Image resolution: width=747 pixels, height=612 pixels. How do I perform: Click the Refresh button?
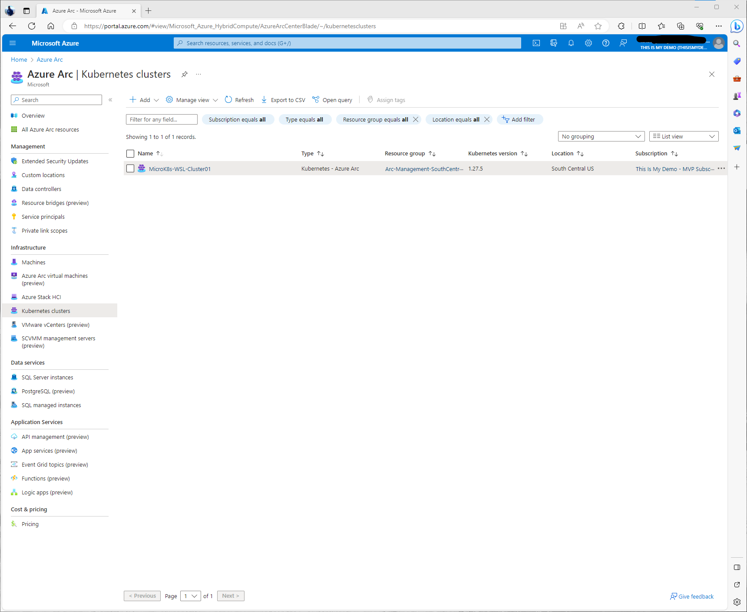(239, 100)
